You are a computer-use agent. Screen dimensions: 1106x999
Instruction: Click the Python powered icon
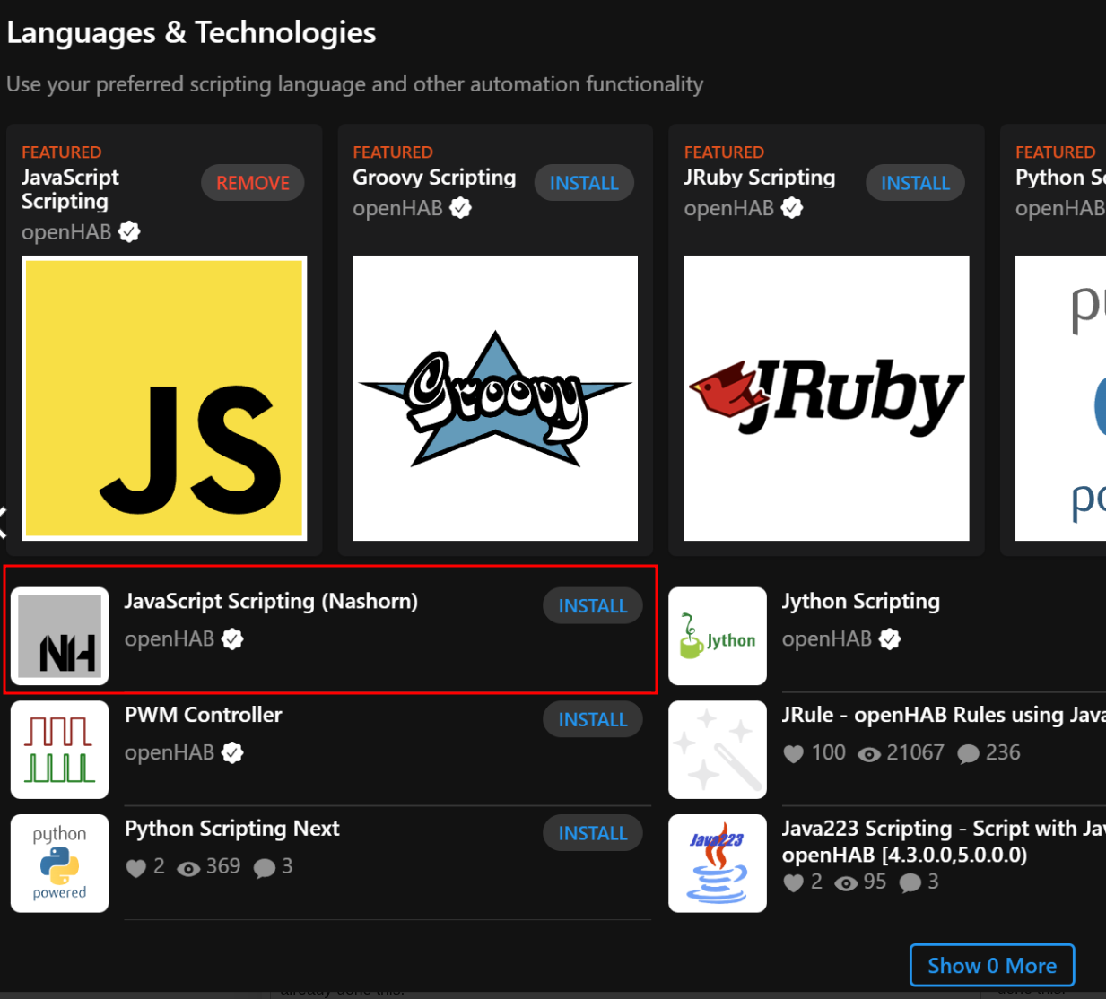(x=59, y=863)
